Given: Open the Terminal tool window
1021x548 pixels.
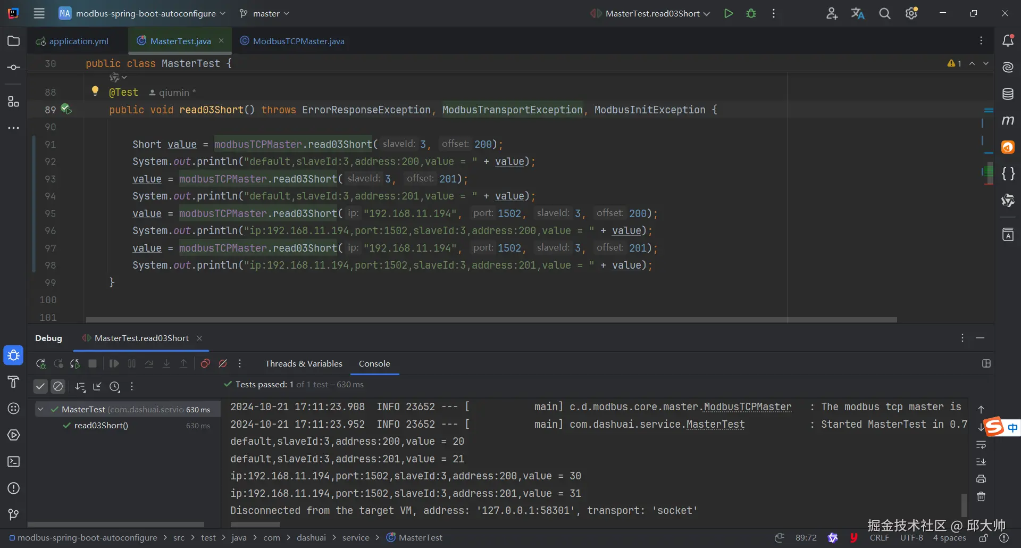Looking at the screenshot, I should 14,462.
